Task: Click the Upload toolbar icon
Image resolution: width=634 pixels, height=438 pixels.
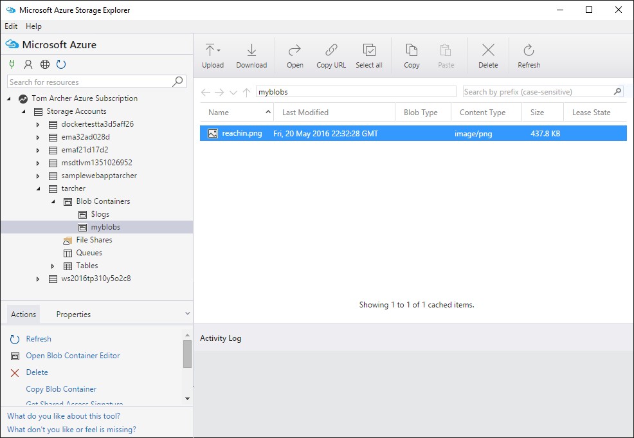Action: [210, 50]
